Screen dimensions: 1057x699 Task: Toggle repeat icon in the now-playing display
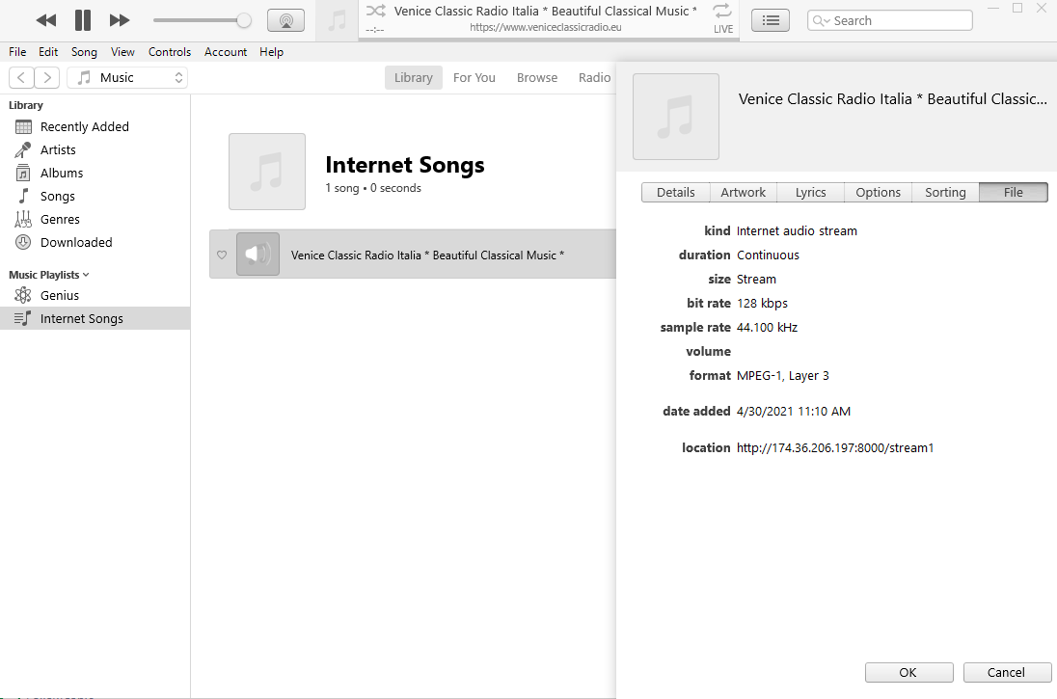click(x=722, y=10)
